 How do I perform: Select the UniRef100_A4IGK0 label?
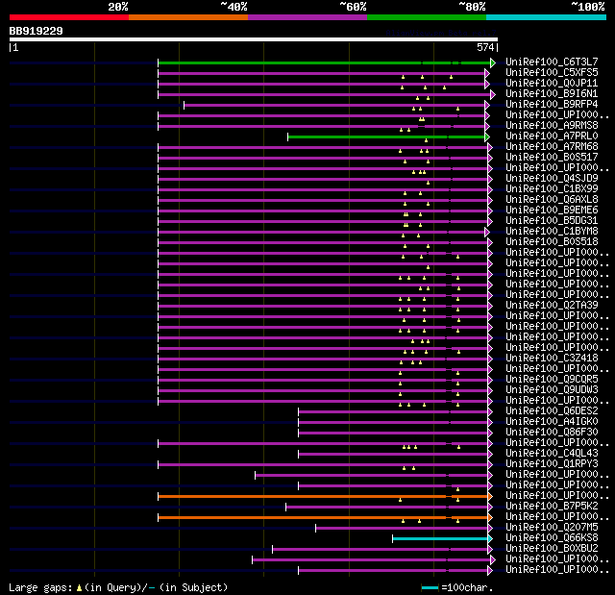point(552,422)
